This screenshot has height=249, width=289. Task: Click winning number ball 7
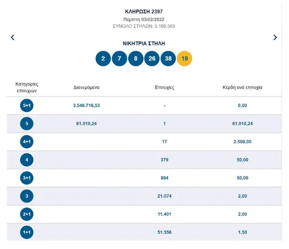(x=120, y=59)
